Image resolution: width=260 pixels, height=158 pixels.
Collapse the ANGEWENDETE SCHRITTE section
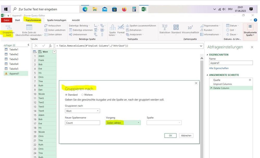pos(207,75)
